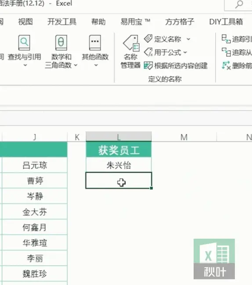The height and width of the screenshot is (285, 252).
Task: Click the search magnifier in the title bar
Action: click(239, 4)
